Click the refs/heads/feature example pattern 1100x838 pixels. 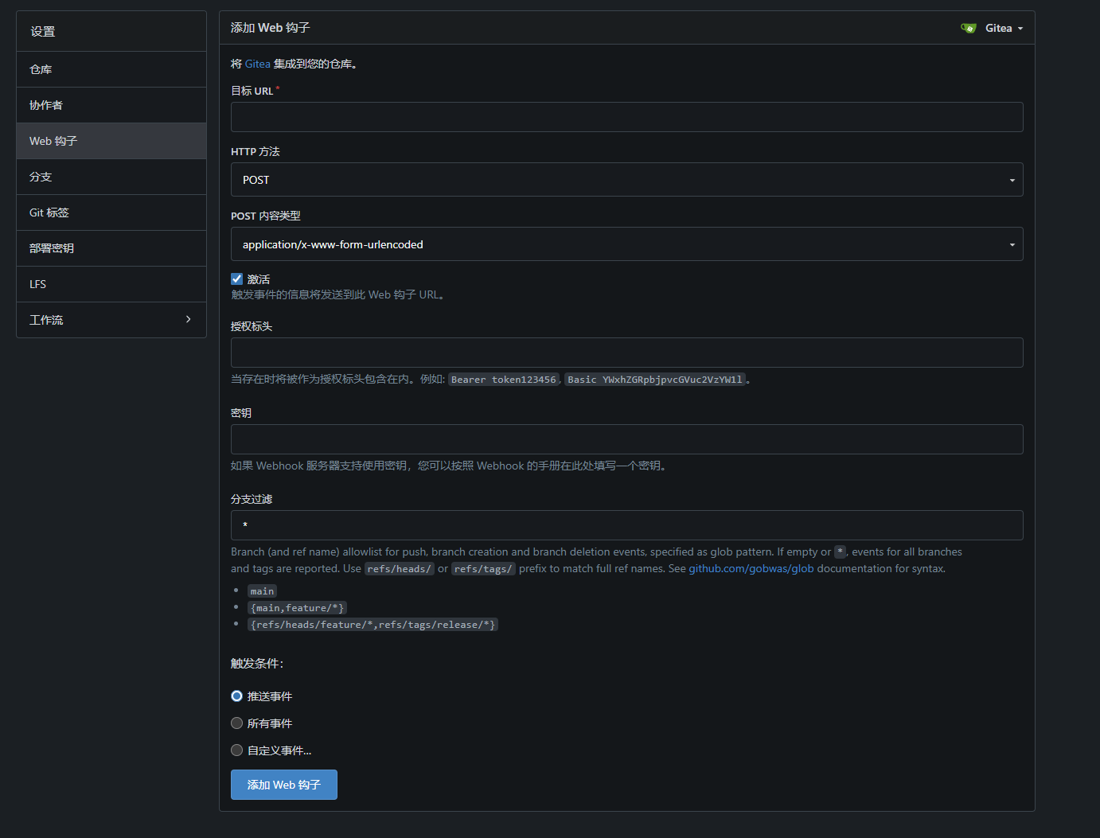373,625
